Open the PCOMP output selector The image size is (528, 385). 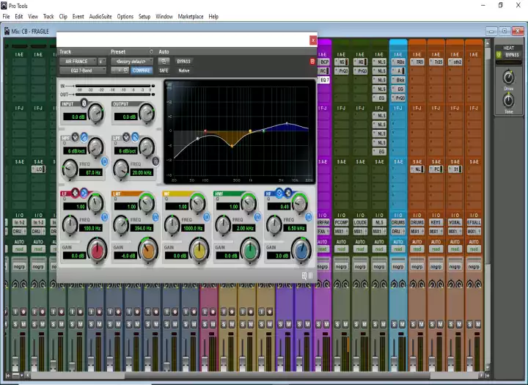click(x=341, y=223)
